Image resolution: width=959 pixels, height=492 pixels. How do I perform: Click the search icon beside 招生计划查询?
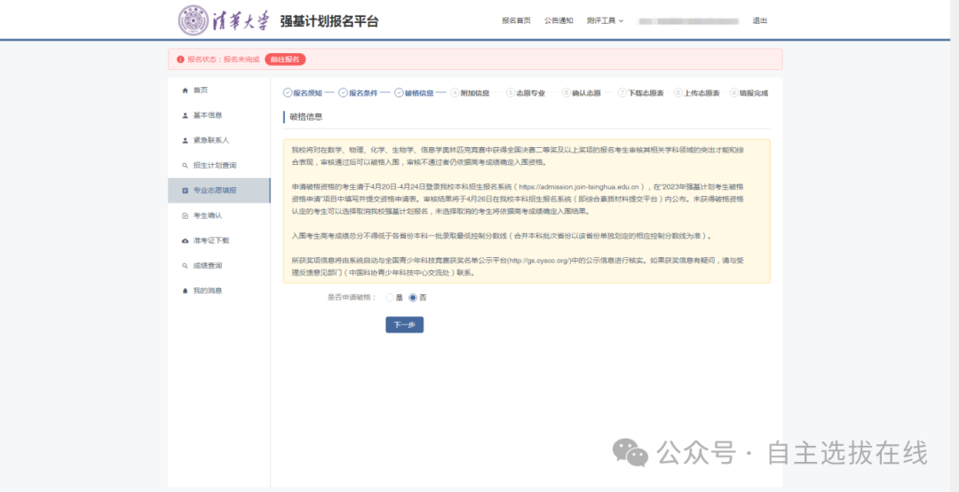pos(185,166)
